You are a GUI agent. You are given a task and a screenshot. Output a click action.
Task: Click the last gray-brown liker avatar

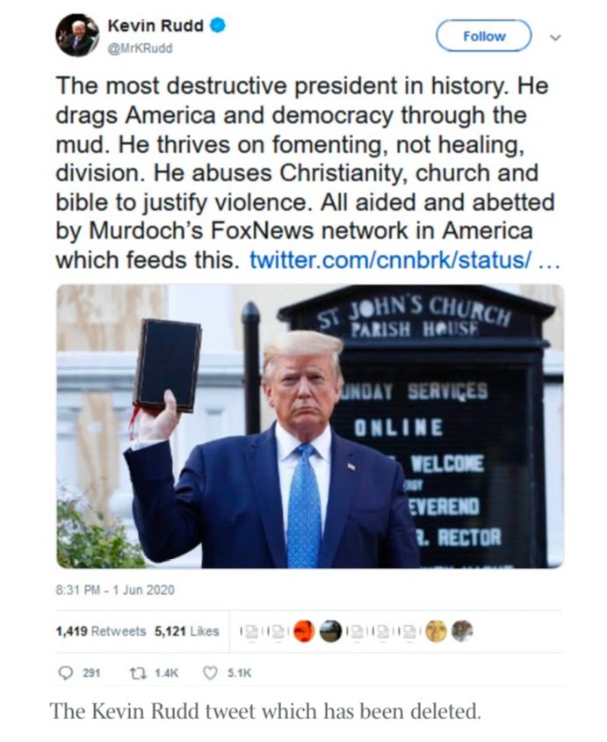pos(462,631)
